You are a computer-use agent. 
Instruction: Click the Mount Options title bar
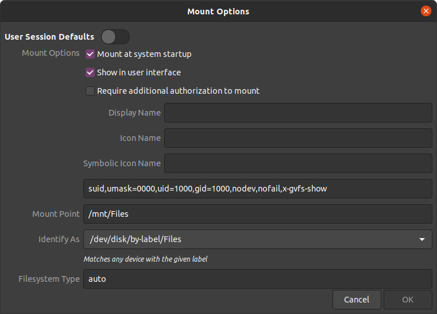[x=218, y=11]
